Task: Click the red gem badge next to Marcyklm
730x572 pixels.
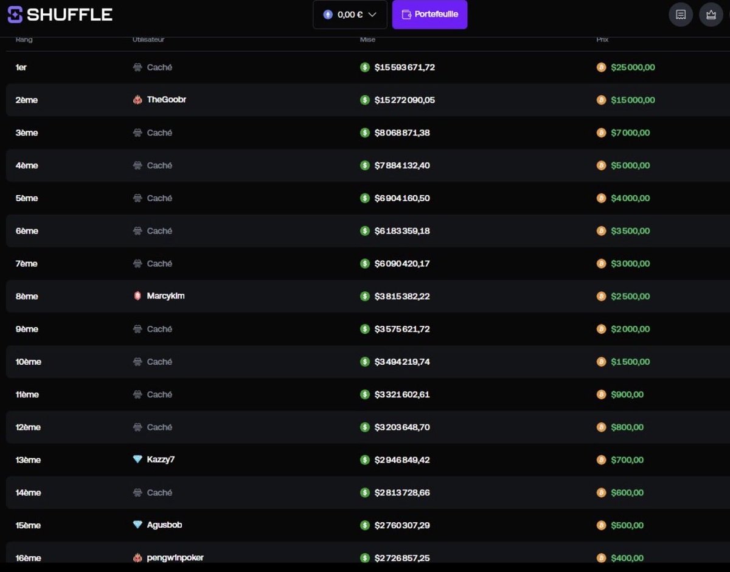Action: (137, 296)
